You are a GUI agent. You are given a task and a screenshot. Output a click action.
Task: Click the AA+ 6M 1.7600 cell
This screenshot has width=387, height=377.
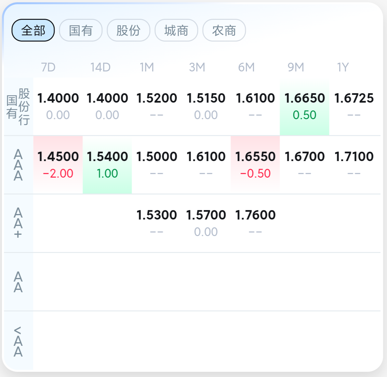point(255,223)
